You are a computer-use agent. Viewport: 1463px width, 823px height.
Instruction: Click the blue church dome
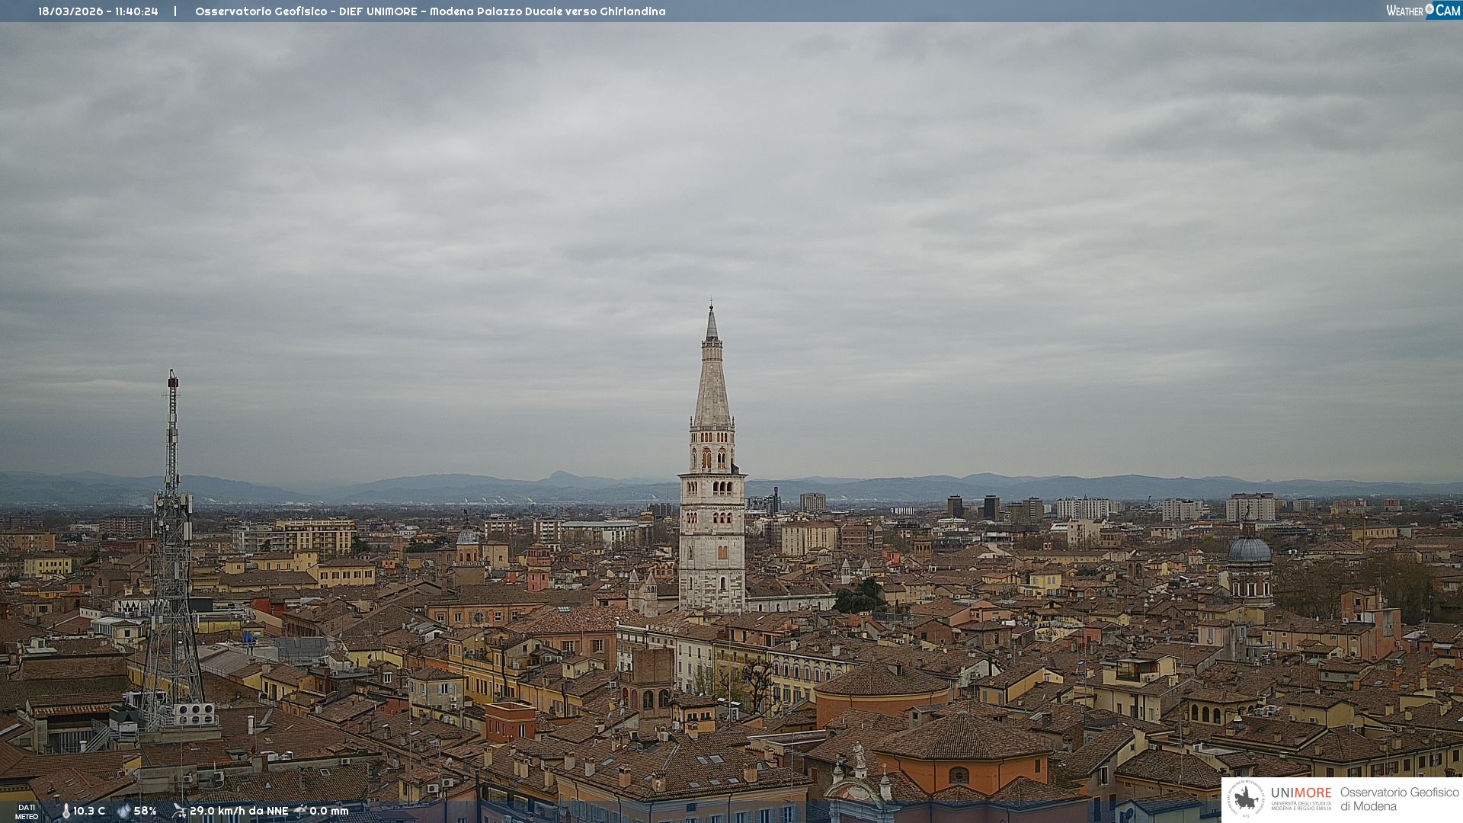click(x=1250, y=550)
